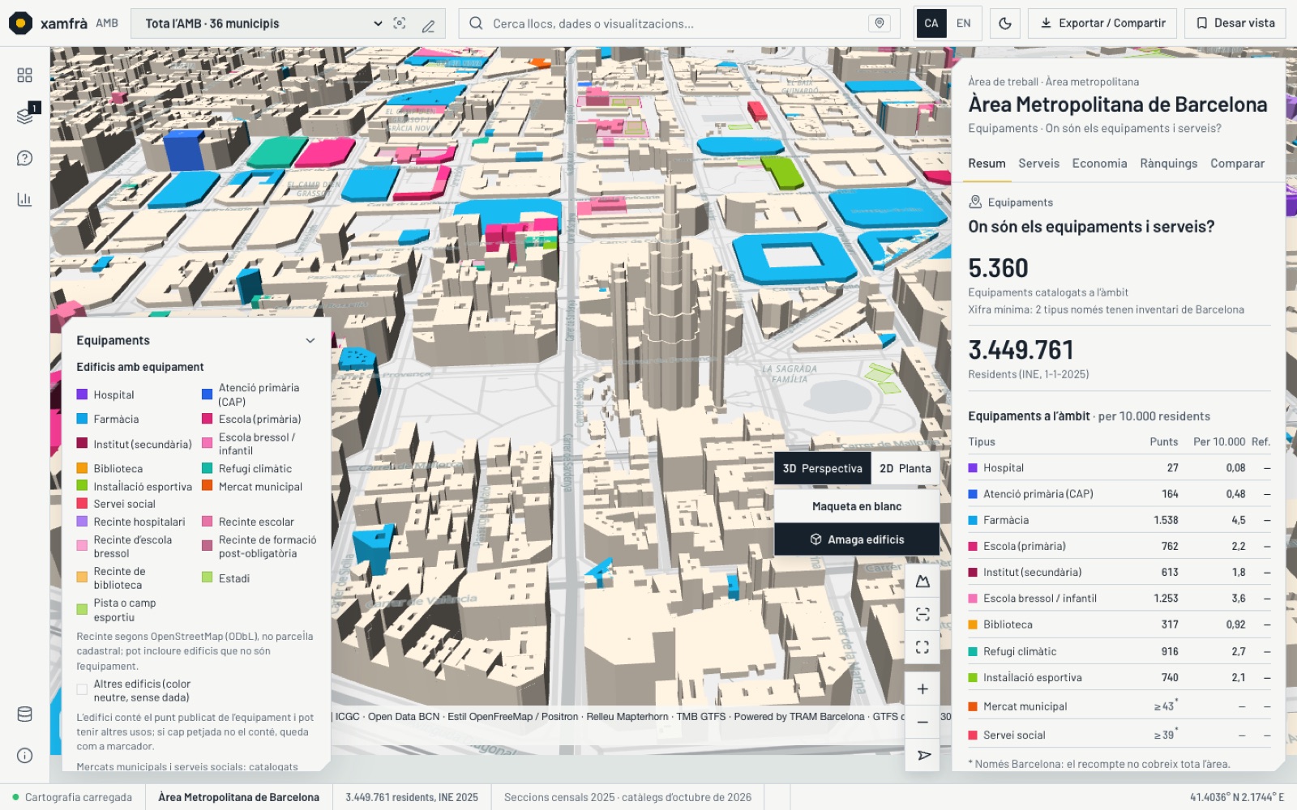This screenshot has width=1297, height=810.
Task: Click the focus-area target icon beside scope selector
Action: pyautogui.click(x=400, y=23)
